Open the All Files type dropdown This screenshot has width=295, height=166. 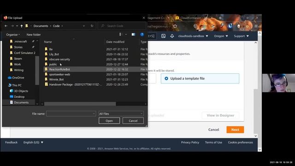121,114
